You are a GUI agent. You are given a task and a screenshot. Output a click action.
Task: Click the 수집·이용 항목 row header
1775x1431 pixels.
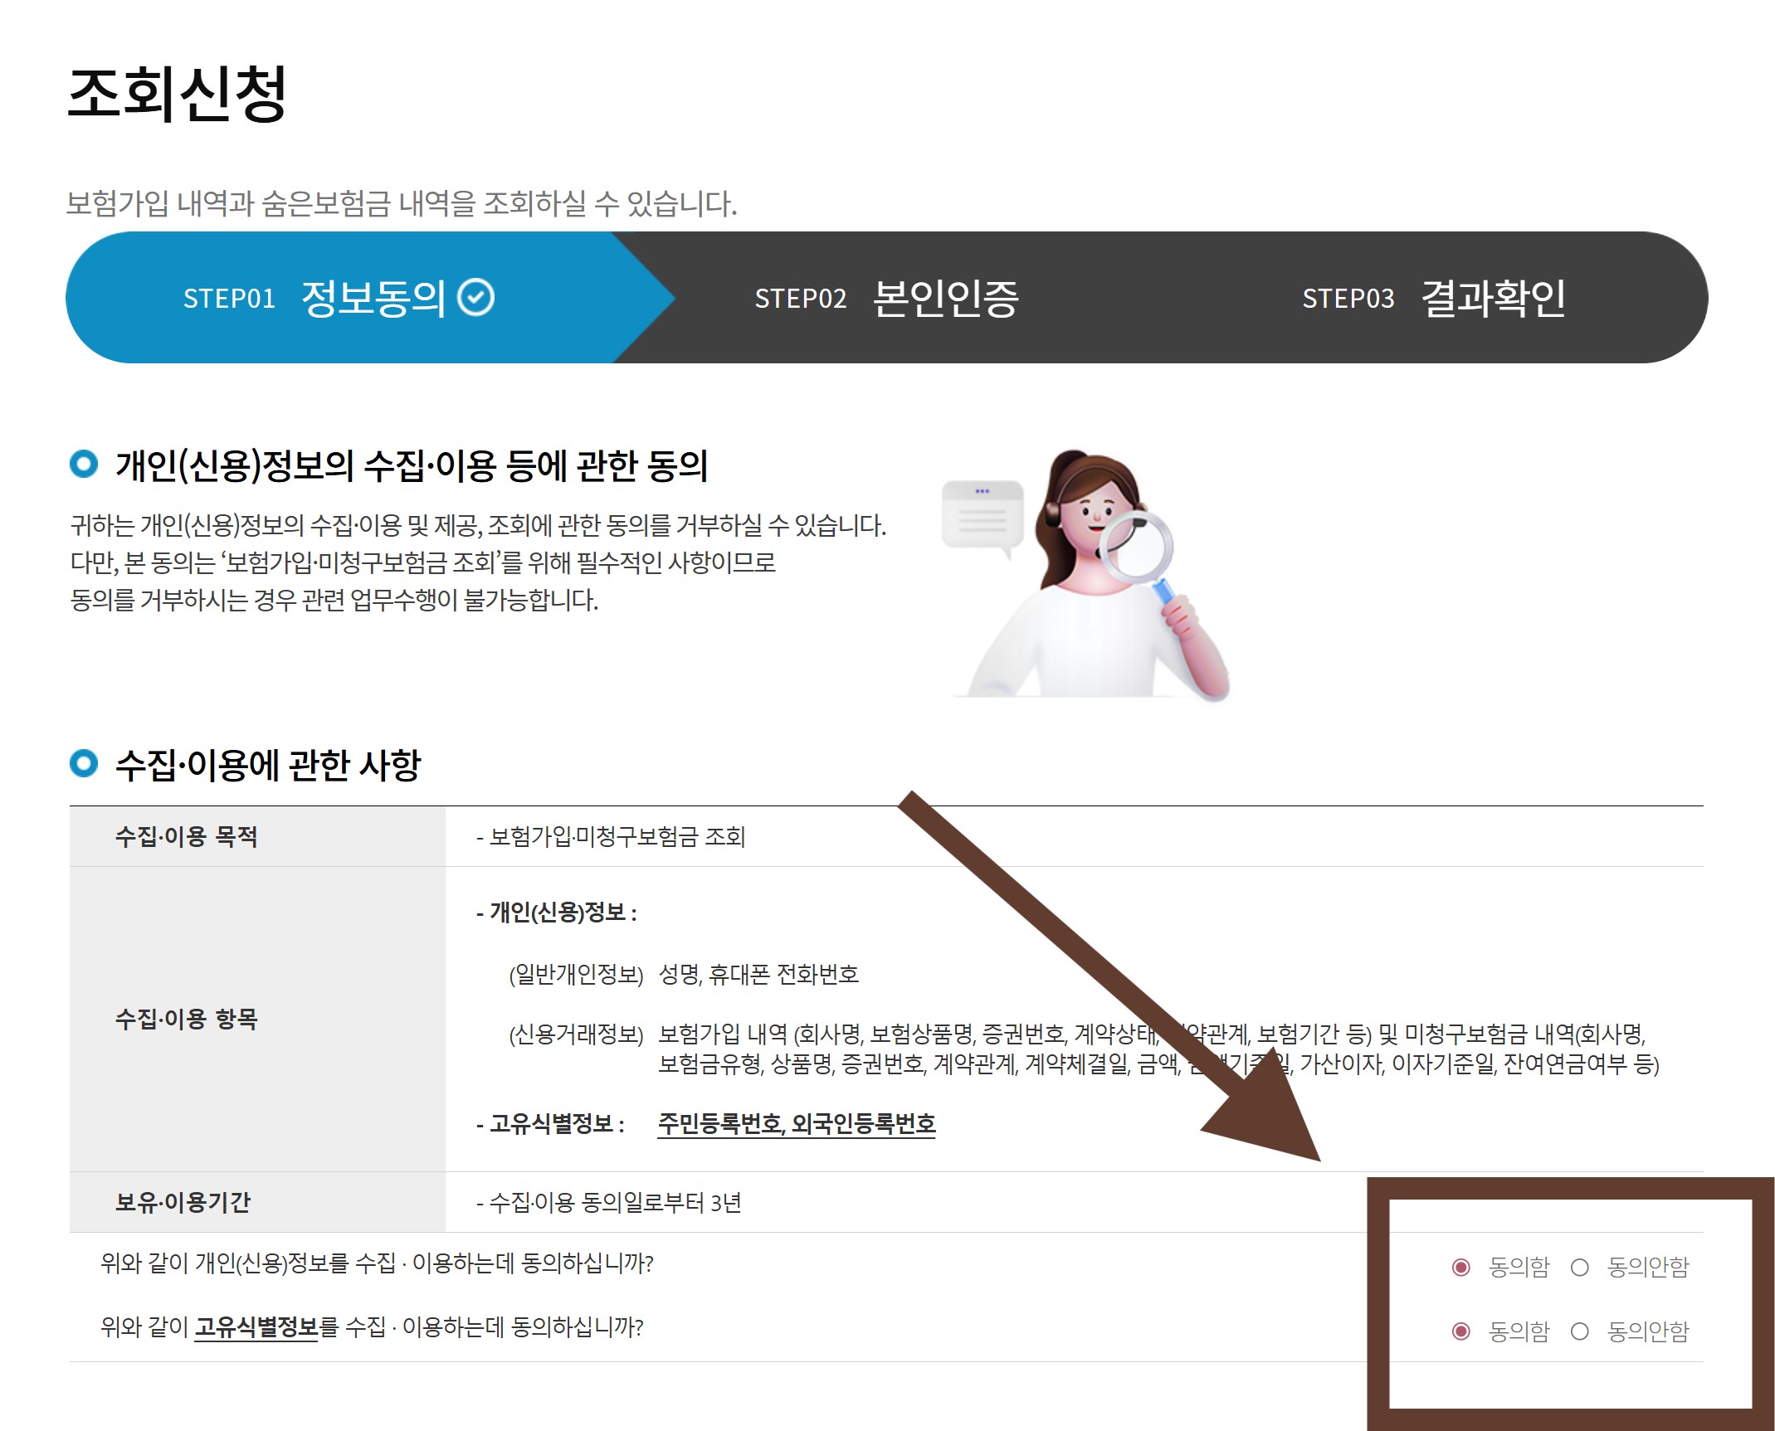(x=187, y=1019)
